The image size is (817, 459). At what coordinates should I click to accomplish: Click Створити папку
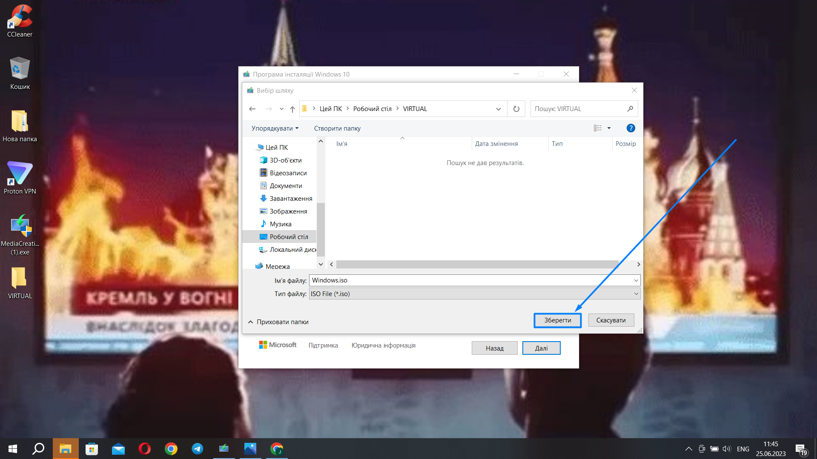[x=337, y=128]
